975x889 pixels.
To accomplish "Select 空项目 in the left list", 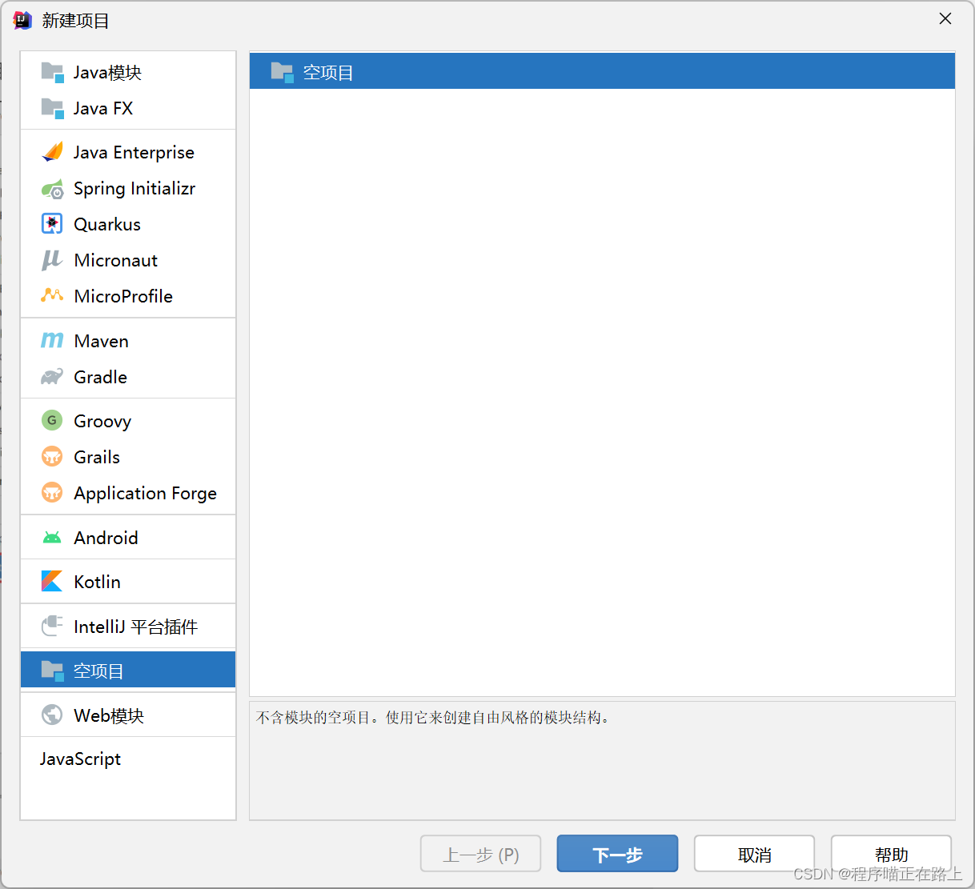I will pos(128,671).
